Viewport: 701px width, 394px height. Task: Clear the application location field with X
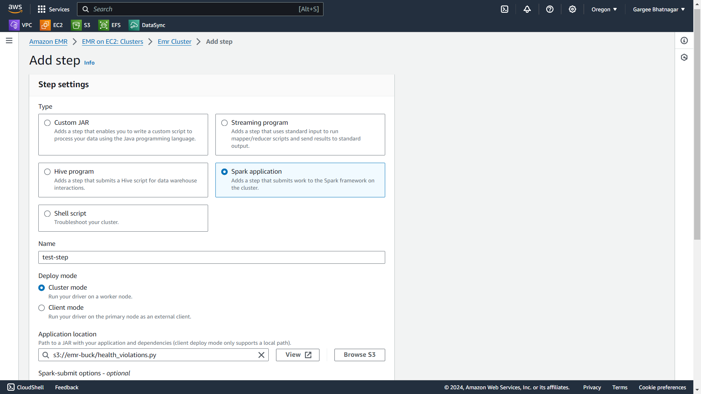pos(261,355)
